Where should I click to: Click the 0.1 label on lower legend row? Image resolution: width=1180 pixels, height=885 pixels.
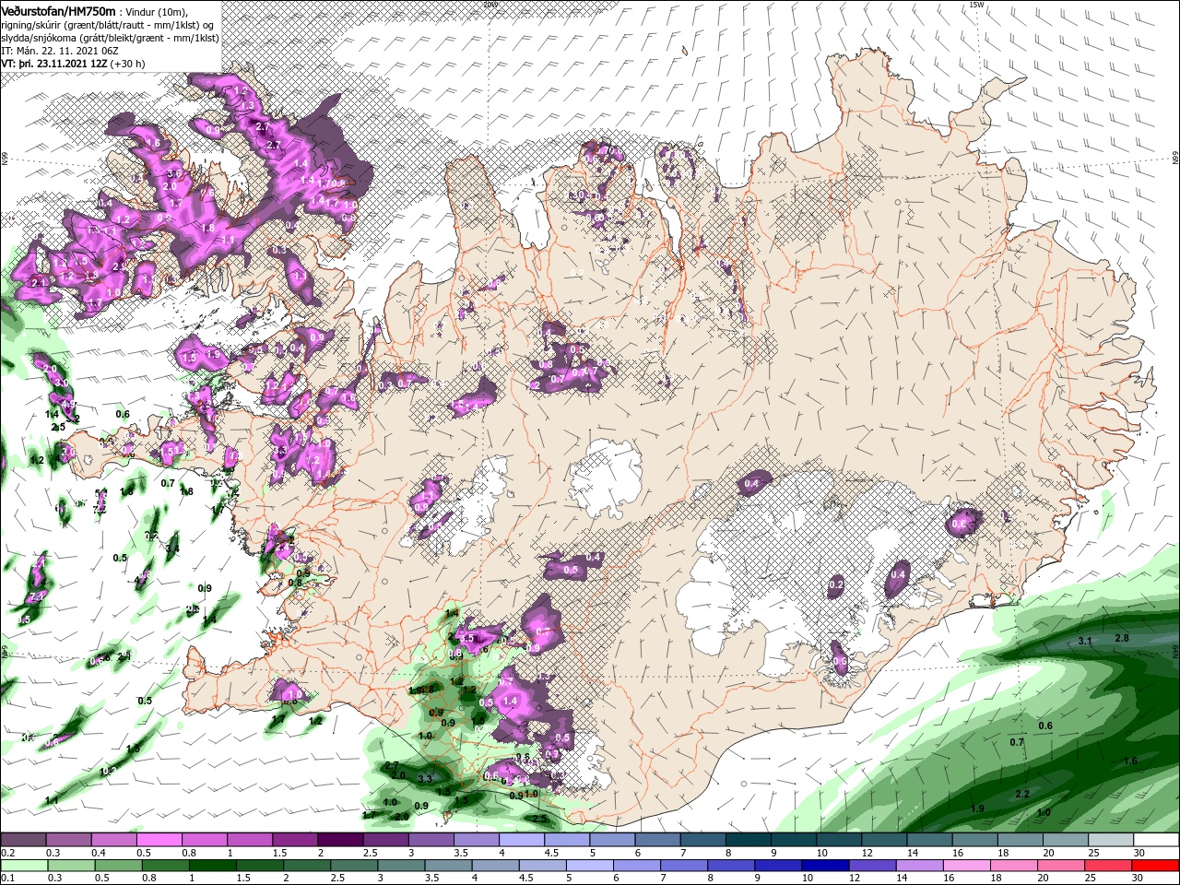(x=8, y=879)
